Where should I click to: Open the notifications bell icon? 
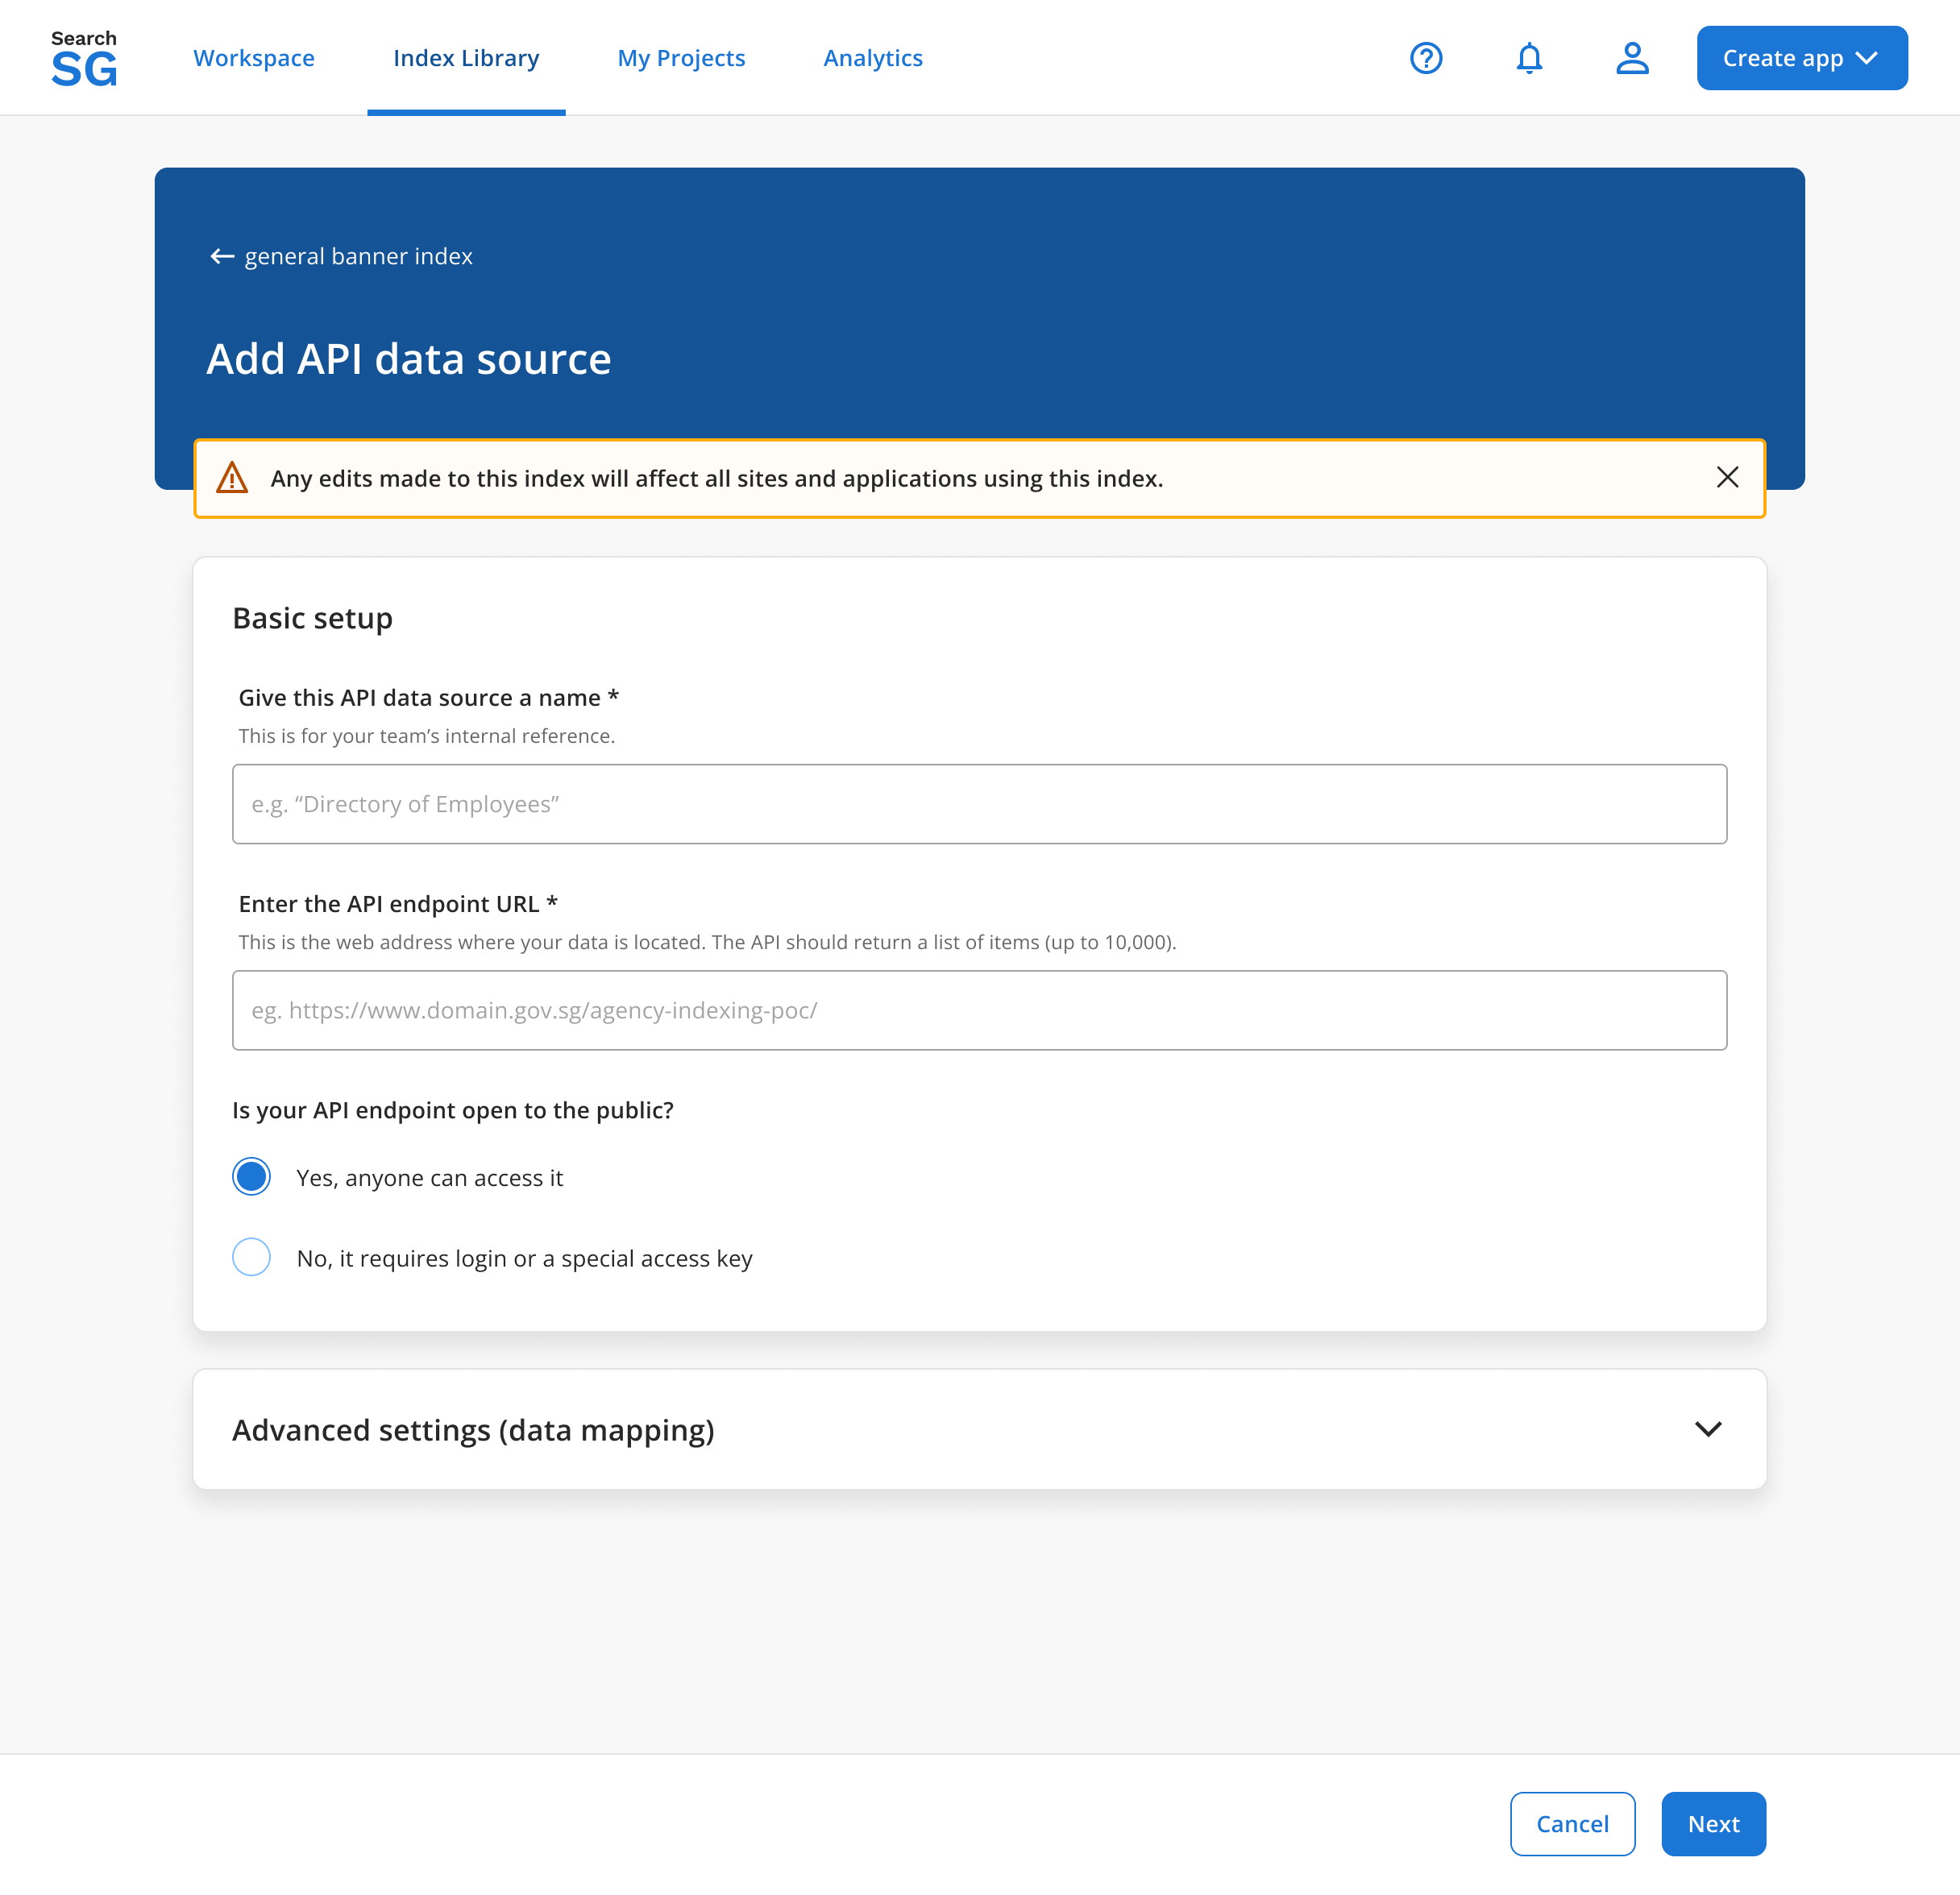1529,58
